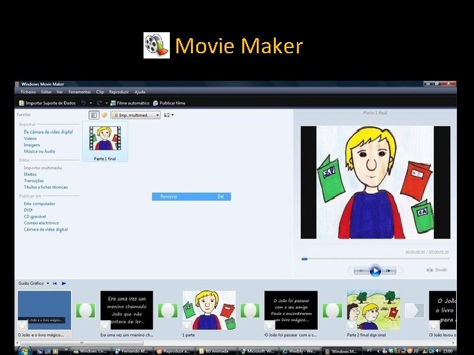Image resolution: width=474 pixels, height=355 pixels.
Task: Select the O João foi passear storyboard clip
Action: pos(291,310)
